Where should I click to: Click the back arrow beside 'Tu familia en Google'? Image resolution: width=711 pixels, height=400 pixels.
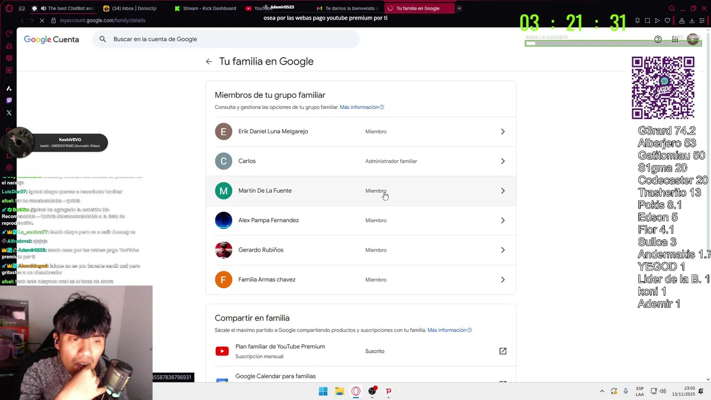209,62
